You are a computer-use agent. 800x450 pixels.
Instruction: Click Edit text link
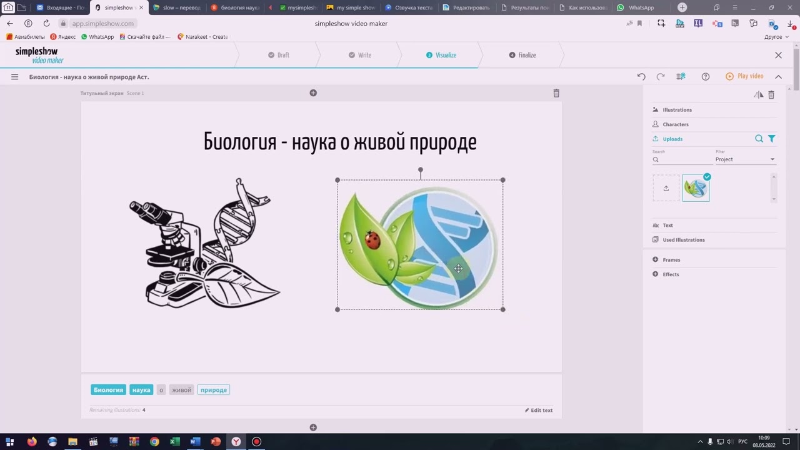(x=539, y=411)
